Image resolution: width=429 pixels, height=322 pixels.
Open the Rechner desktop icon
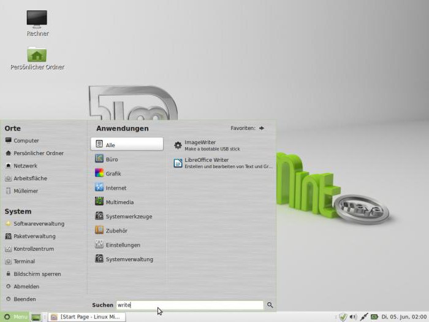(x=37, y=23)
